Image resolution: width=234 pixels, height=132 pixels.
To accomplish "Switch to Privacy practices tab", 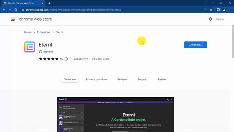I will (97, 80).
